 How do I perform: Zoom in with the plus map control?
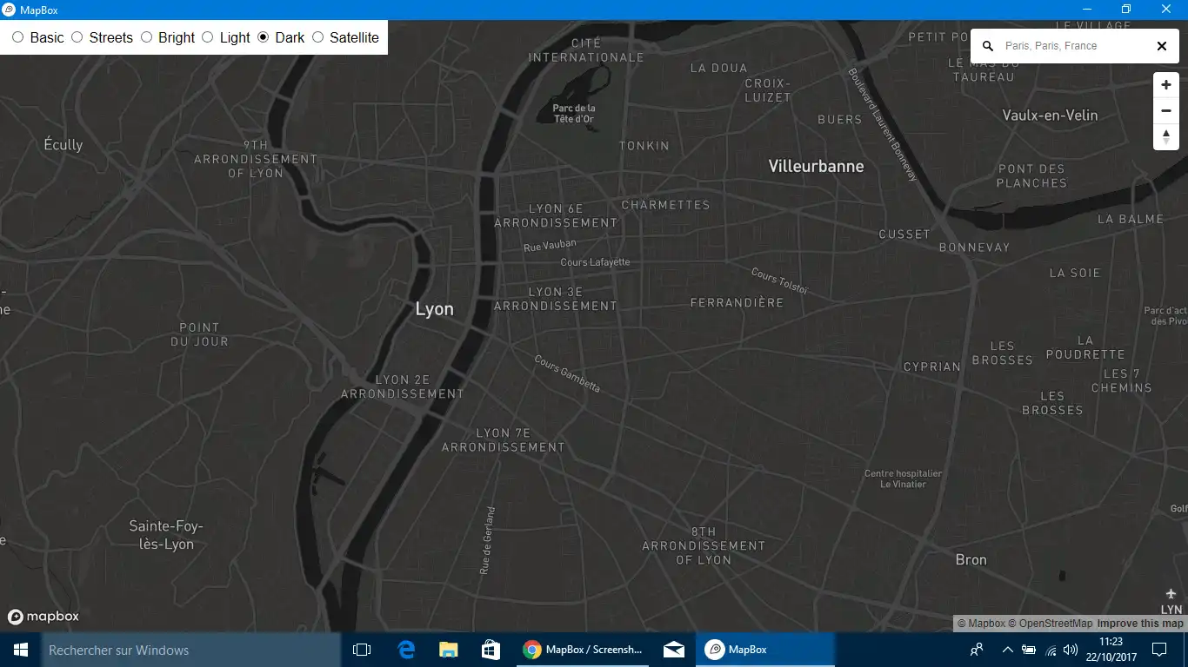1166,85
